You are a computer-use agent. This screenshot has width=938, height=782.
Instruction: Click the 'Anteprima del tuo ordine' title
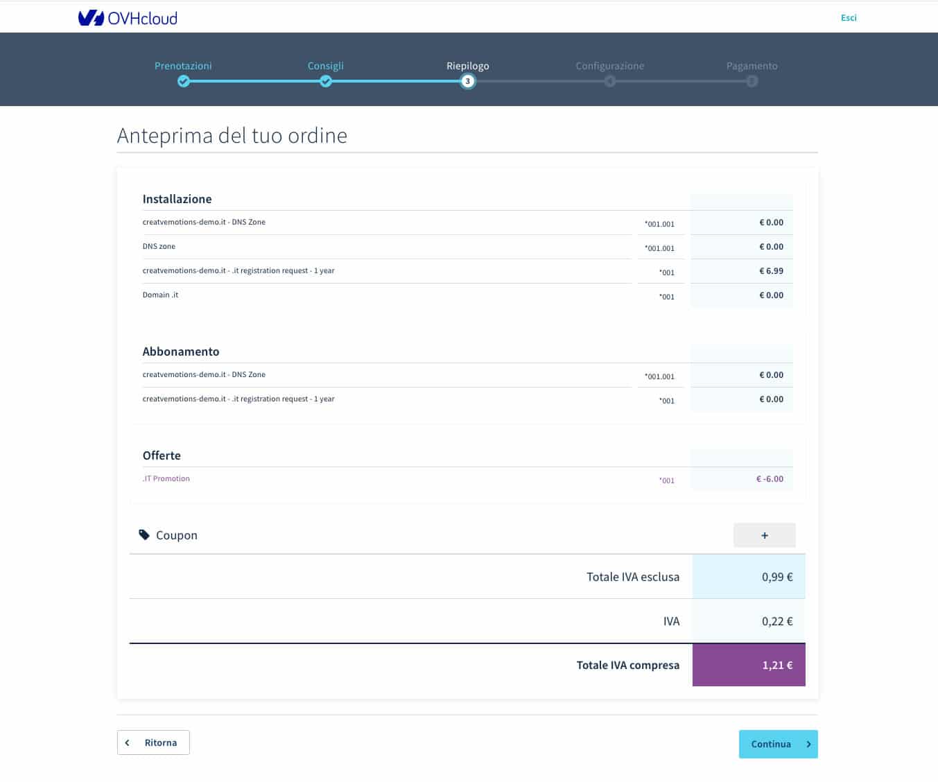click(x=232, y=136)
